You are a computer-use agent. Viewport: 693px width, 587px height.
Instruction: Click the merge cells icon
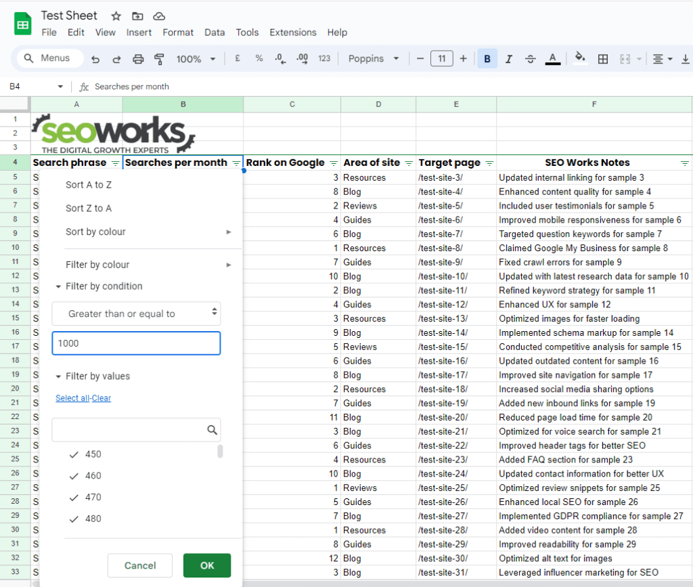[625, 59]
